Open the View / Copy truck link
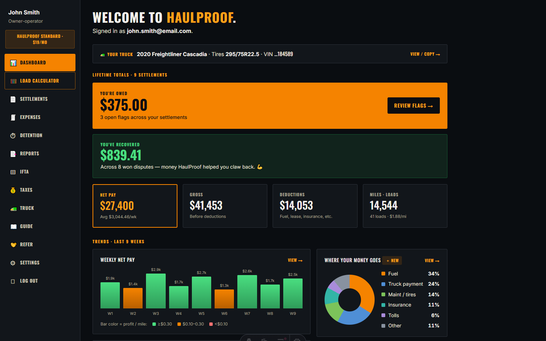 pyautogui.click(x=425, y=54)
